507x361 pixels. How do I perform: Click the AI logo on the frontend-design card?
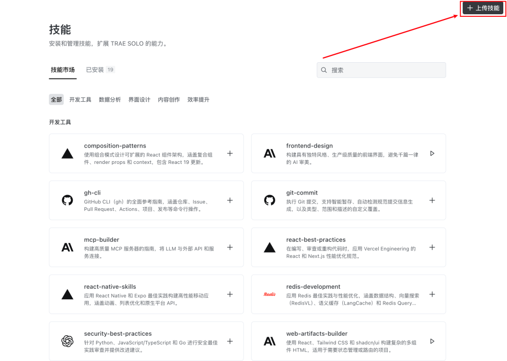[x=269, y=153]
